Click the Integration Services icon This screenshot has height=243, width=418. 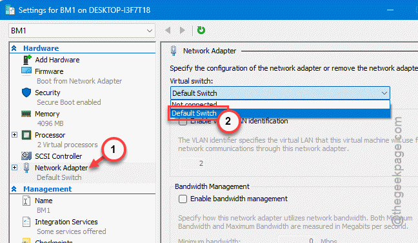[26, 222]
